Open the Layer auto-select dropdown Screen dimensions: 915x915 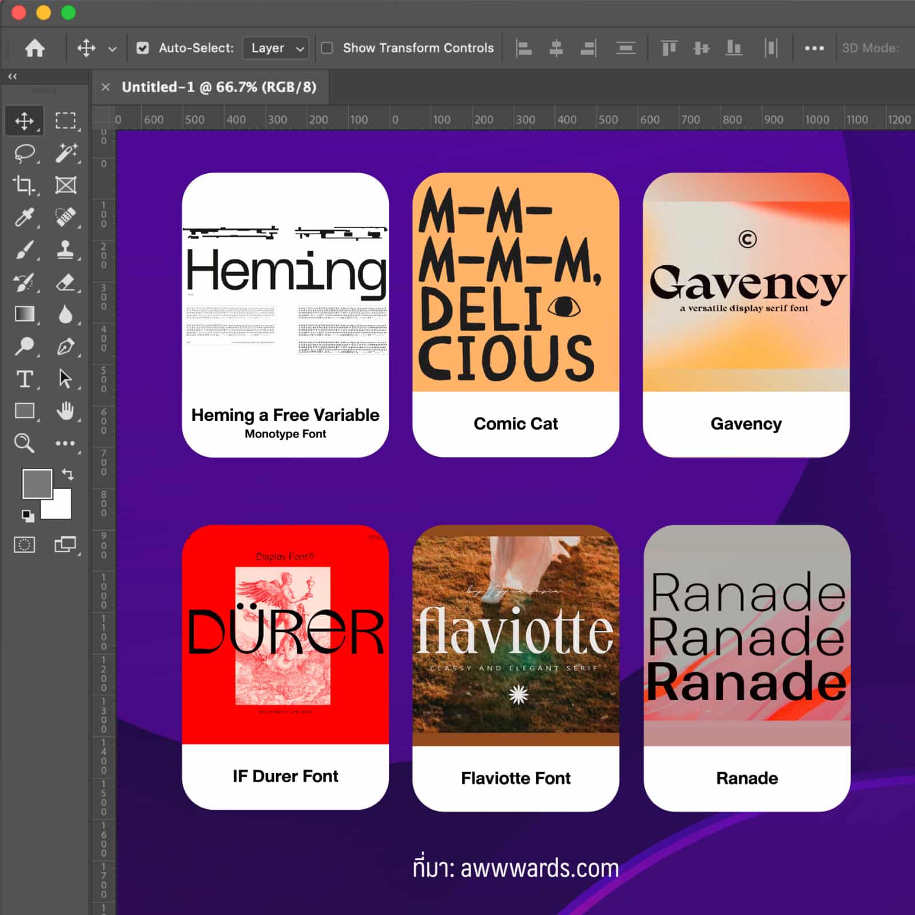tap(276, 48)
